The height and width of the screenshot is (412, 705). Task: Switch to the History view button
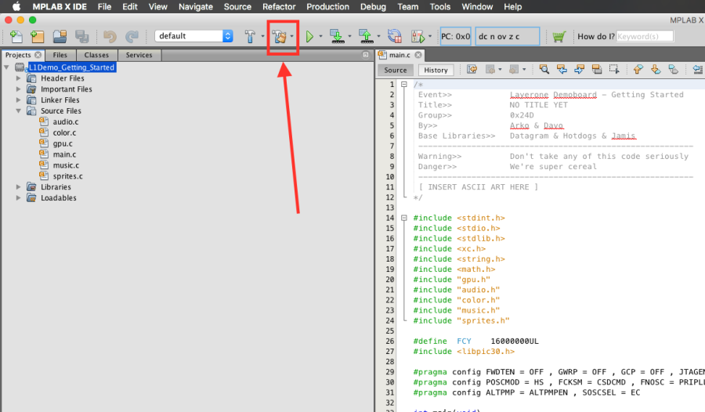click(436, 70)
